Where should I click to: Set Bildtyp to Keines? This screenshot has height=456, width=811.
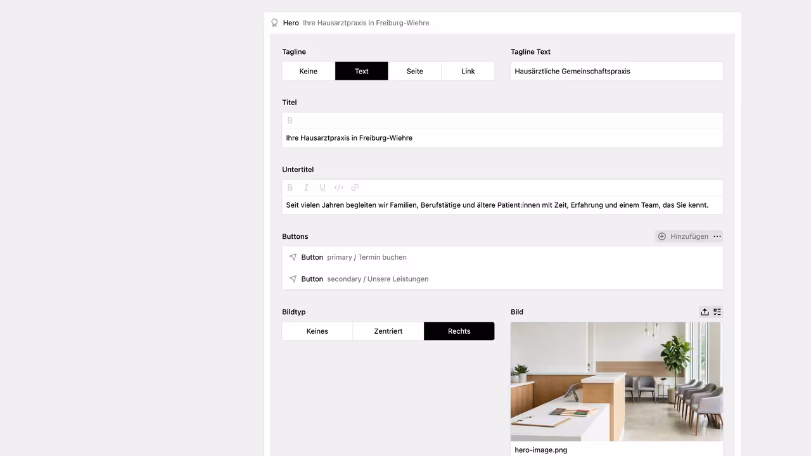317,331
